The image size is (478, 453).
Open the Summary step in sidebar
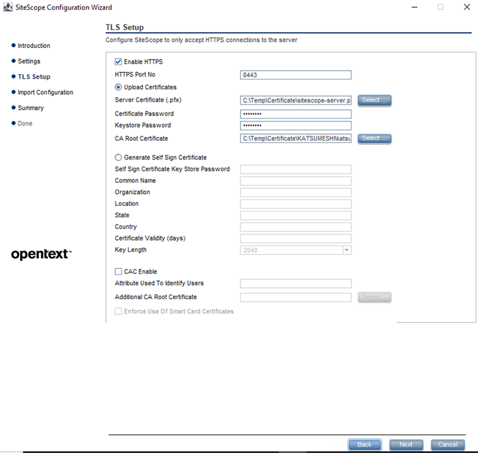(31, 108)
